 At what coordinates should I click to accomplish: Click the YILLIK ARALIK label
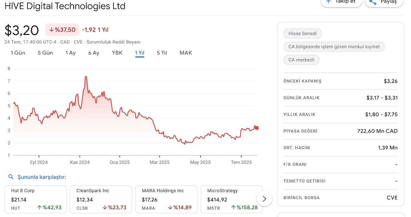[299, 115]
